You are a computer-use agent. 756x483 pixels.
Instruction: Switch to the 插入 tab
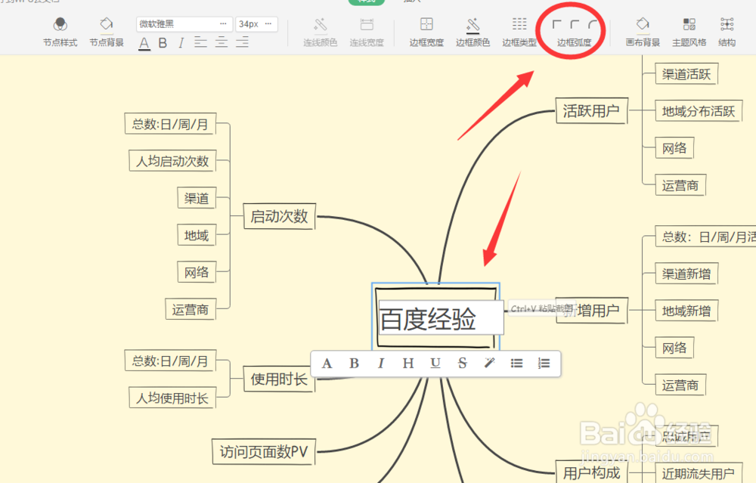[412, 2]
